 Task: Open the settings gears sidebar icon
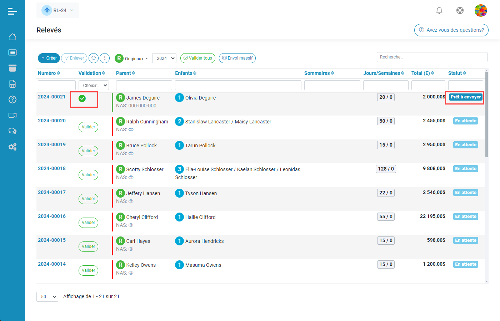tap(12, 147)
